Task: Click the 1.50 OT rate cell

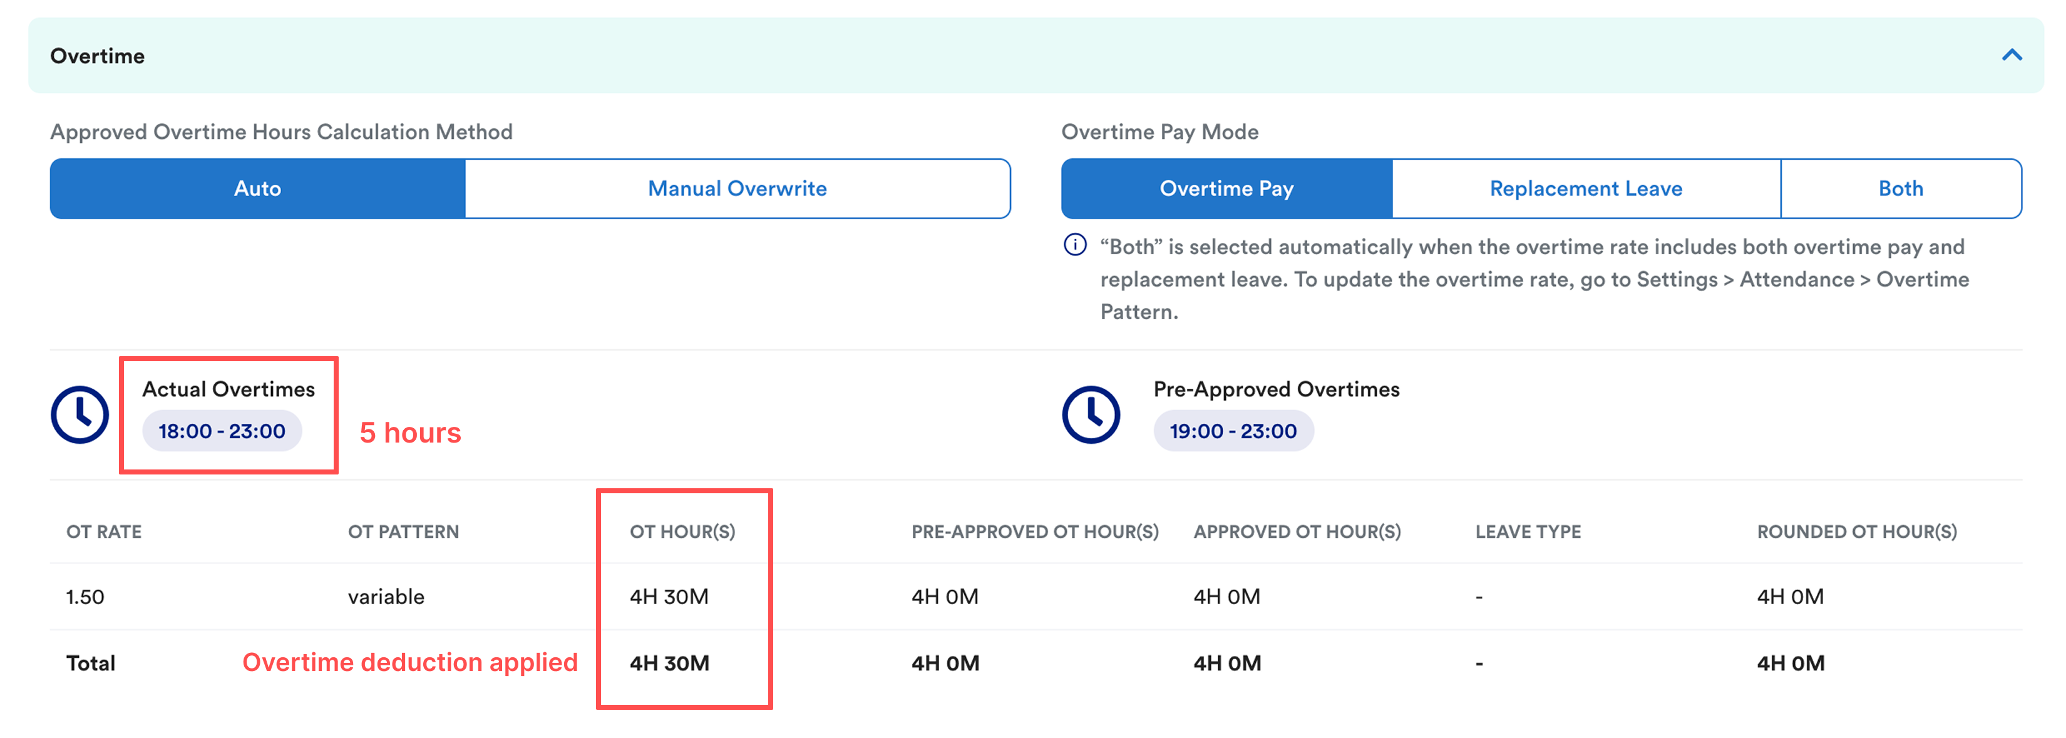Action: coord(85,598)
